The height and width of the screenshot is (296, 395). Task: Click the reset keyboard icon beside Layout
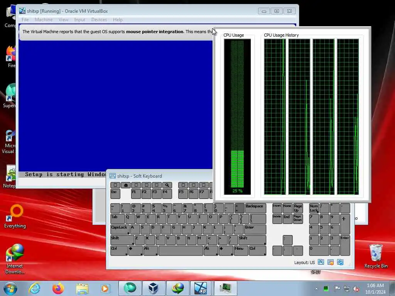[x=340, y=262]
